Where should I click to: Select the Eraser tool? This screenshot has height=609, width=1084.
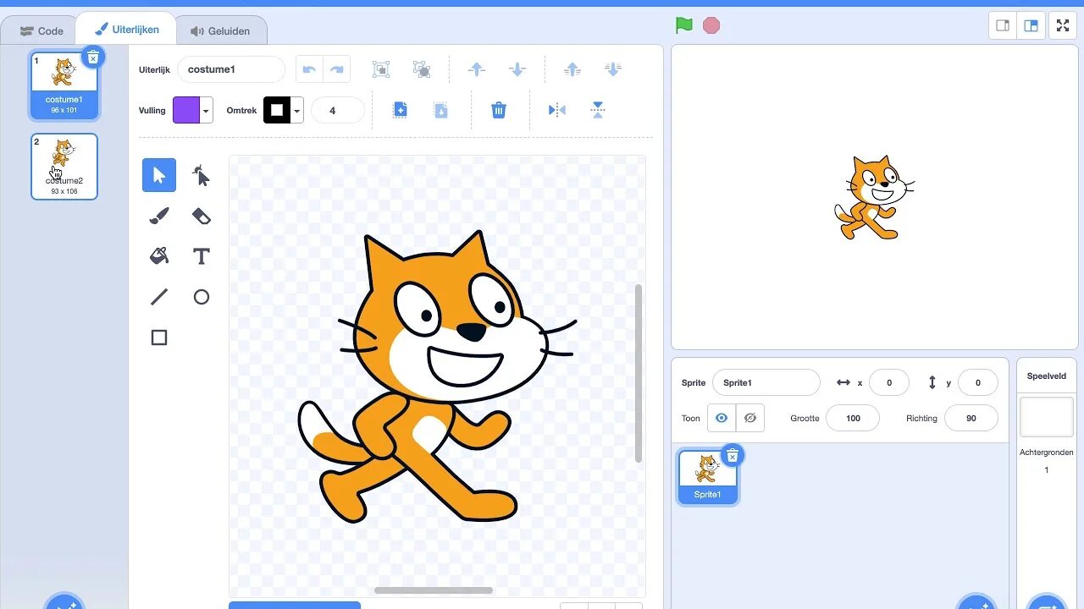pos(201,216)
